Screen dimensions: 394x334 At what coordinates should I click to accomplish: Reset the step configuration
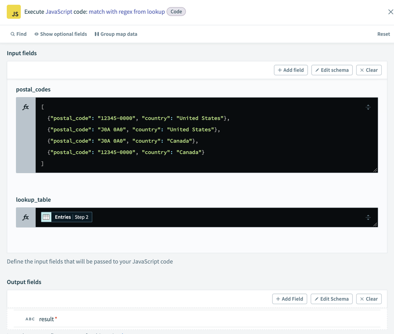point(383,34)
